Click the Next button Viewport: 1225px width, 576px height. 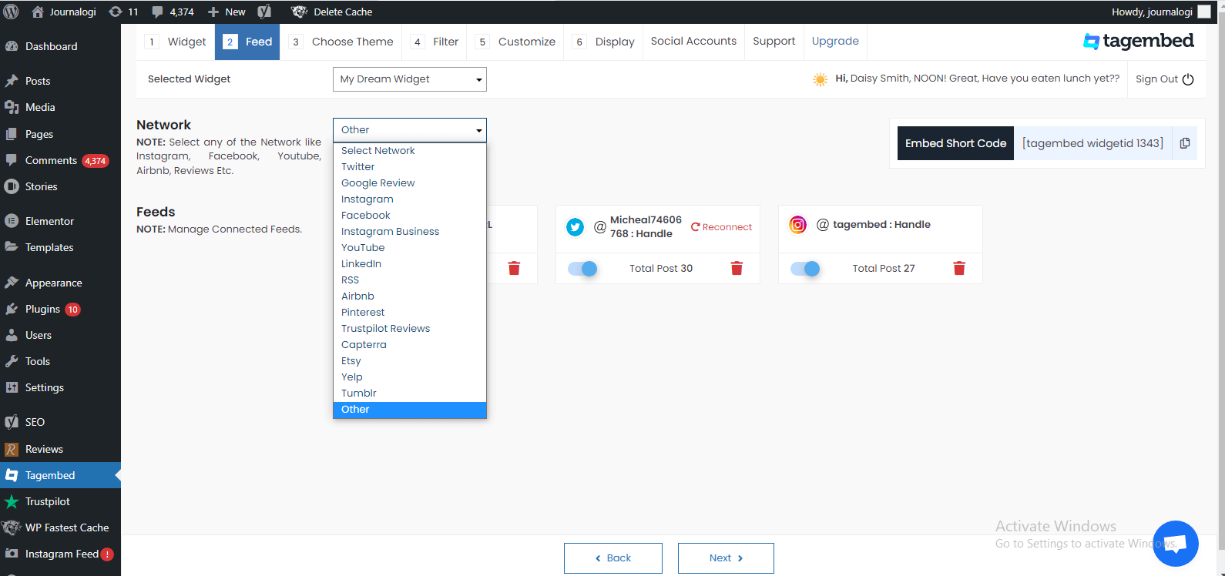click(x=726, y=558)
